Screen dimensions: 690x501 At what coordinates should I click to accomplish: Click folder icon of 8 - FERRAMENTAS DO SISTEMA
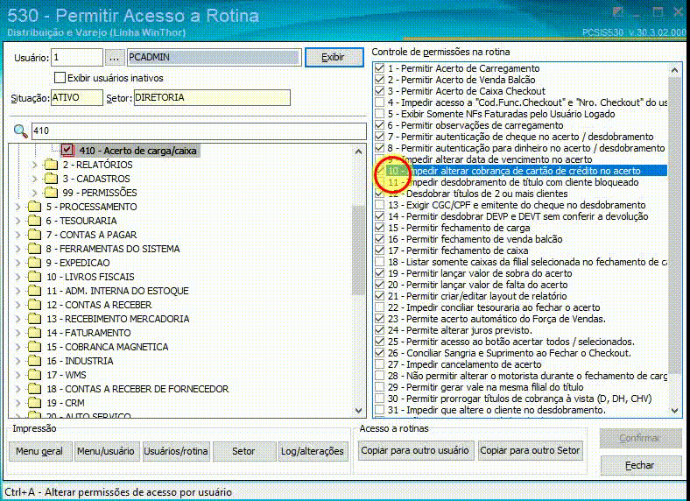coord(34,249)
